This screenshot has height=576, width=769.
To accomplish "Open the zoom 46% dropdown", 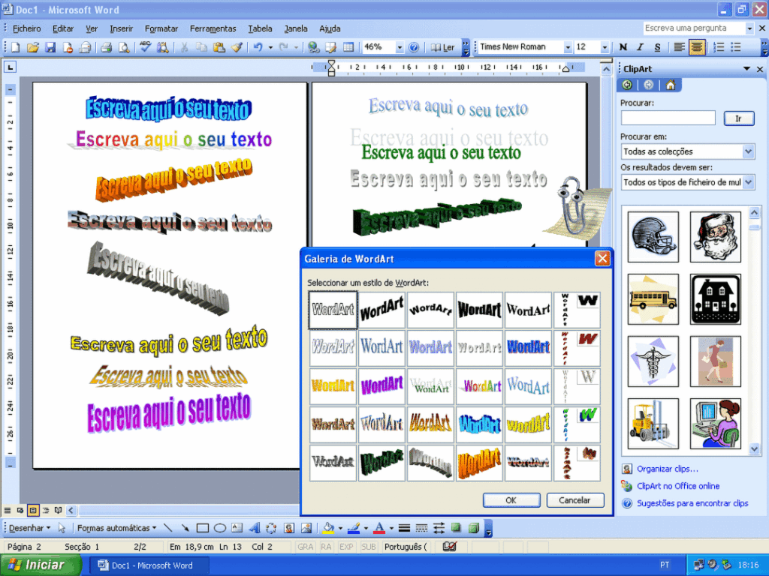I will 400,47.
